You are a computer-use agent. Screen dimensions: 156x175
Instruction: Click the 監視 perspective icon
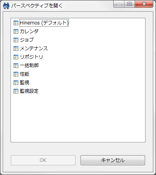(16, 83)
